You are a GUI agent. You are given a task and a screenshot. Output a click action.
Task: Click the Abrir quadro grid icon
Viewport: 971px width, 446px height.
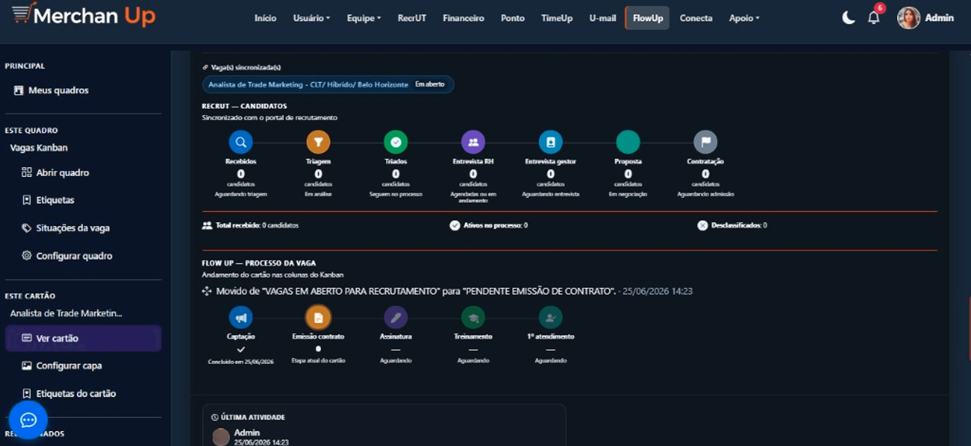point(26,172)
